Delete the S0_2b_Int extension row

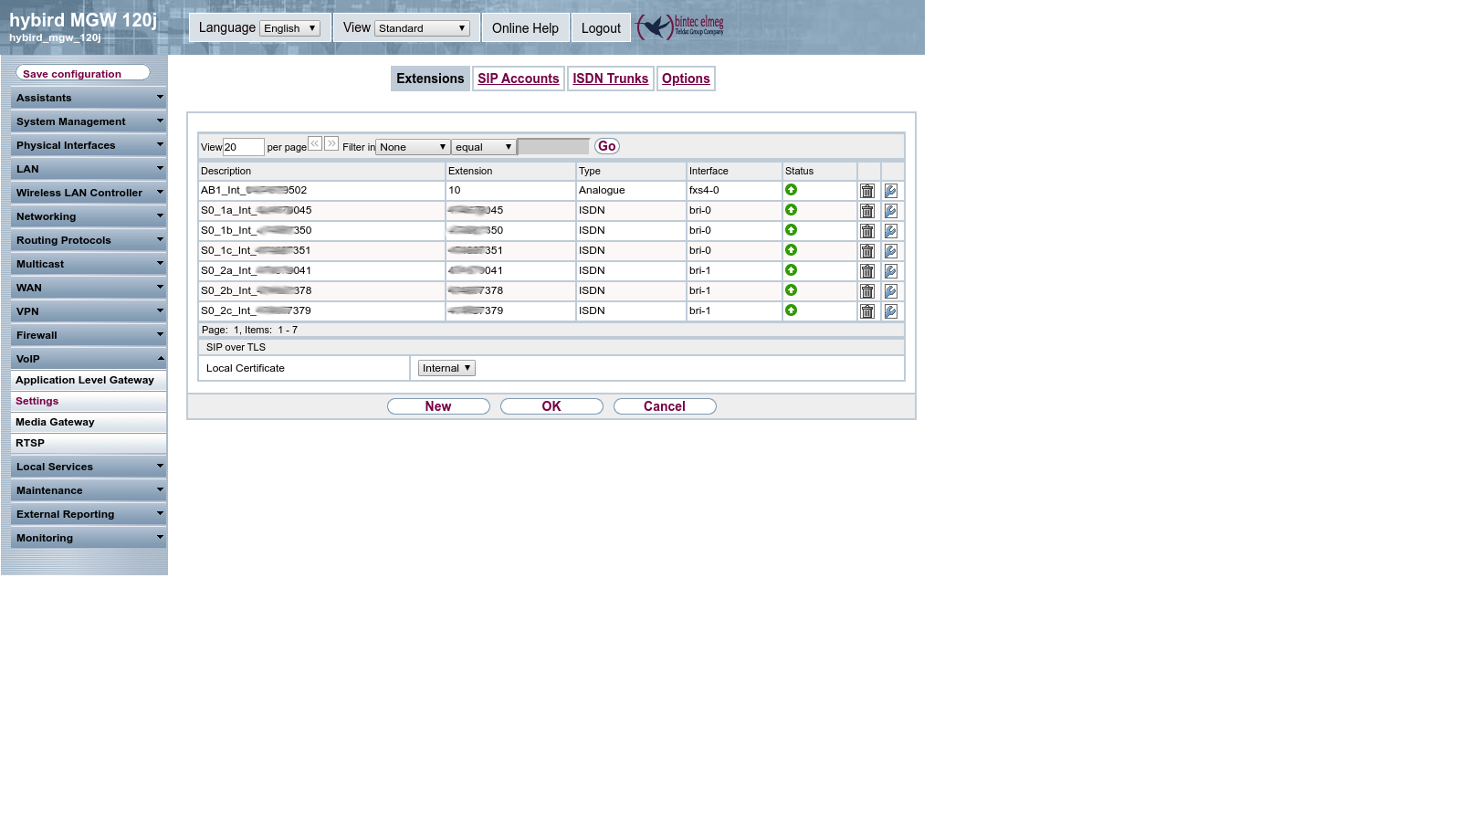pos(867,291)
